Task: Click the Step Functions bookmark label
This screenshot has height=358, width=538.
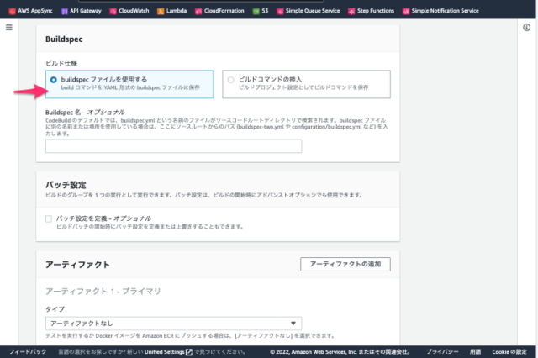Action: [376, 11]
